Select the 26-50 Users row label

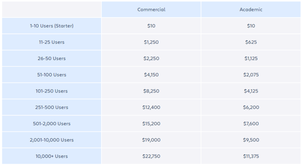click(52, 58)
